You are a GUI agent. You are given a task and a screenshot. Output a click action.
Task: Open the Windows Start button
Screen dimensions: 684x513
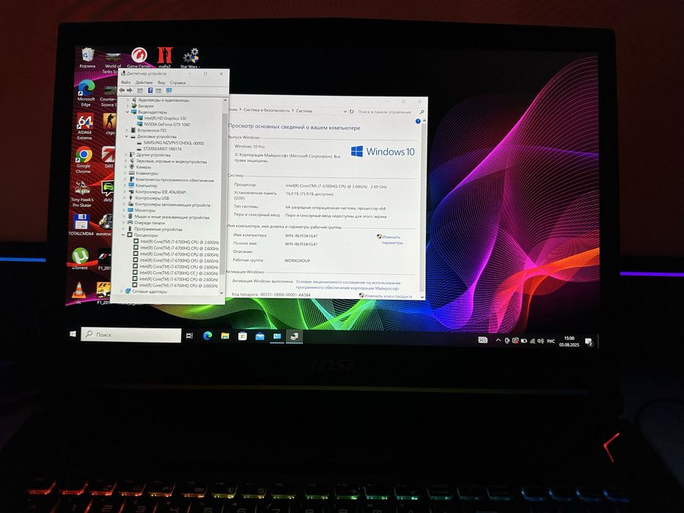[73, 333]
